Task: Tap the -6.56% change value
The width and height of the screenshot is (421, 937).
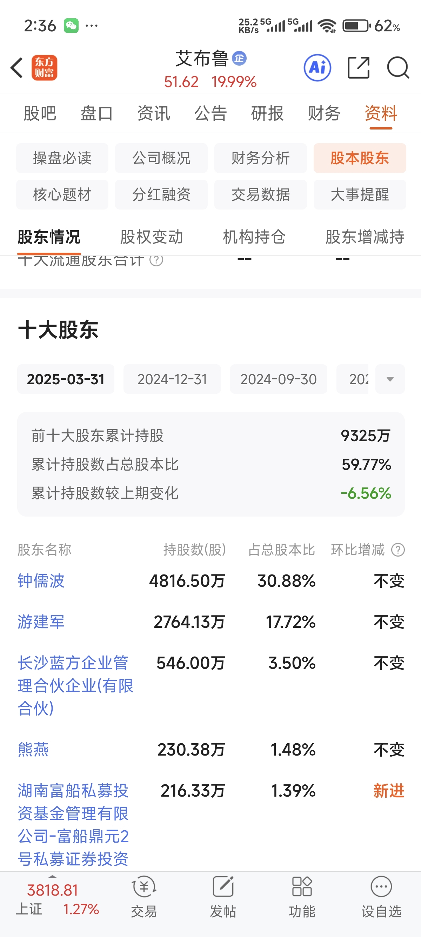Action: click(366, 494)
